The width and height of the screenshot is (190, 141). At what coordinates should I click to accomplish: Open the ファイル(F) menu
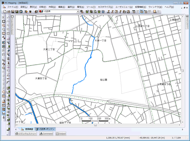pos(13,7)
